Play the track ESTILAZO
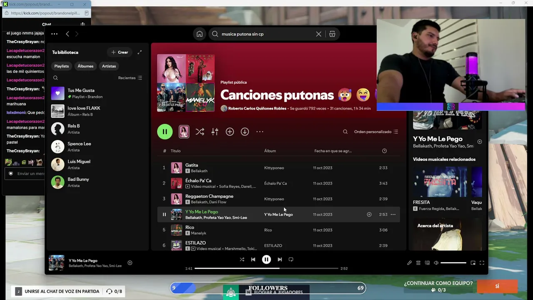The image size is (533, 300). pos(196,243)
